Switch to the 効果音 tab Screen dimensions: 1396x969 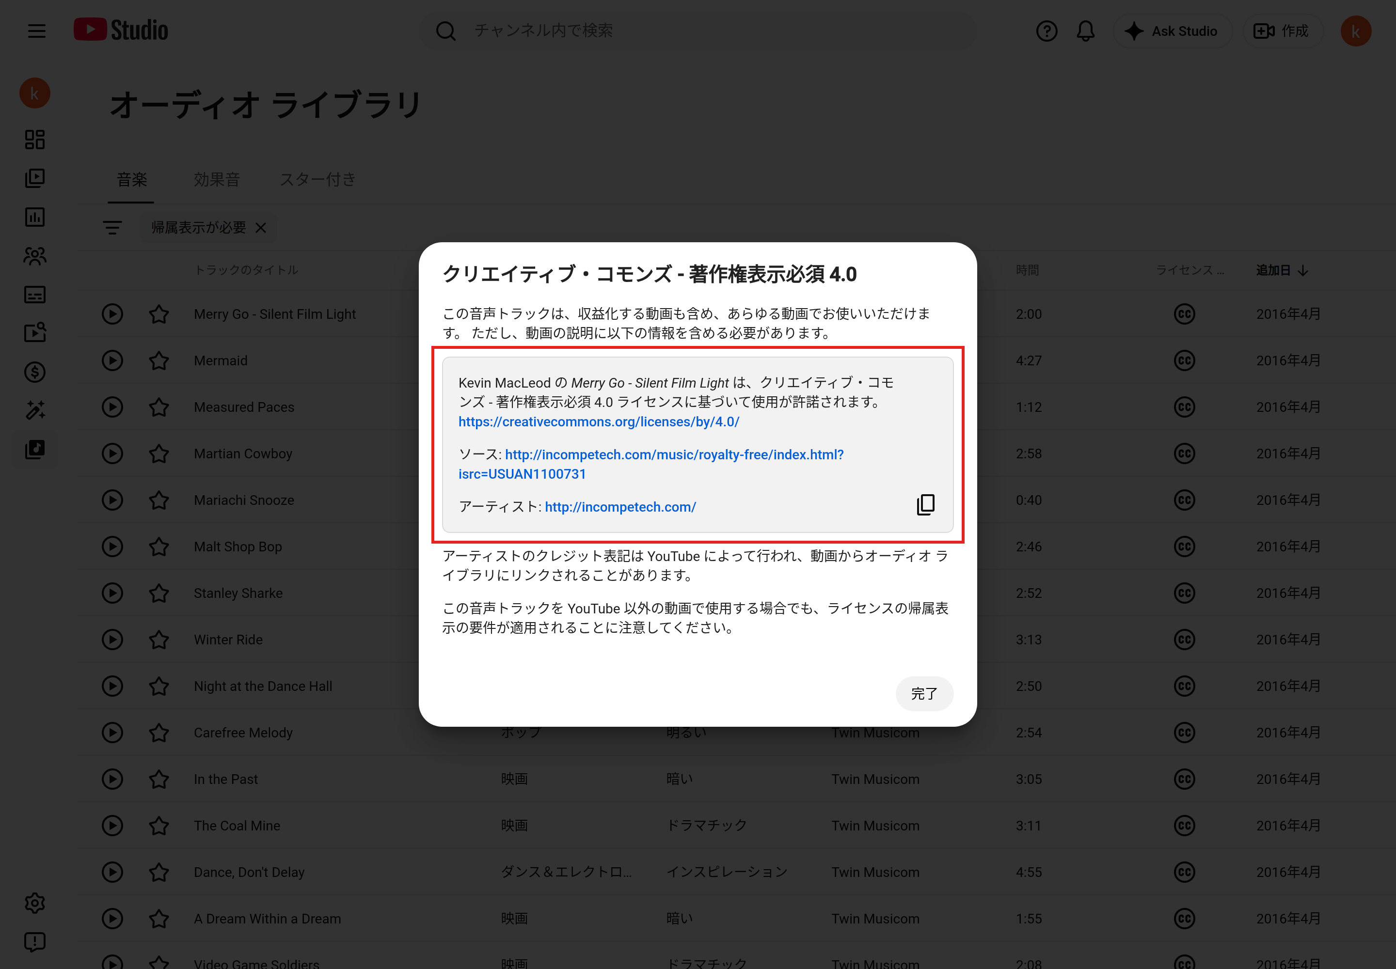click(216, 180)
